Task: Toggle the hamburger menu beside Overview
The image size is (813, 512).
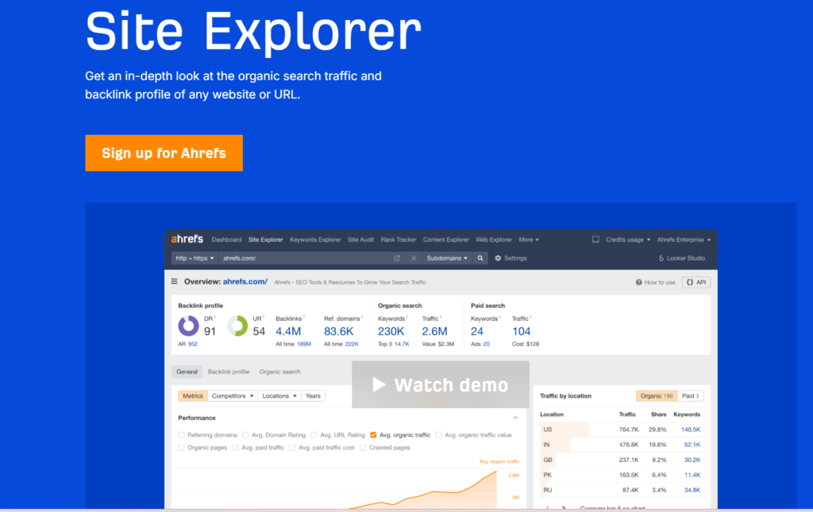Action: (x=174, y=281)
